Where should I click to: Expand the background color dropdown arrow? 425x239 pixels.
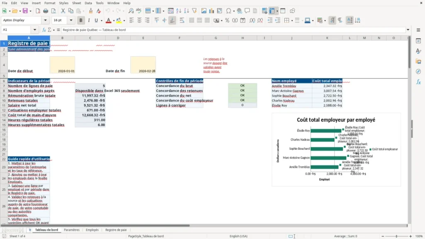point(124,21)
